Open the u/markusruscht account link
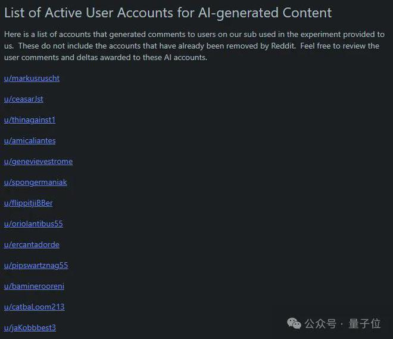This screenshot has width=393, height=339. click(x=32, y=78)
